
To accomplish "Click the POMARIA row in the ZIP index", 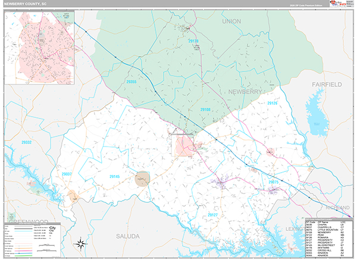I will (325, 238).
